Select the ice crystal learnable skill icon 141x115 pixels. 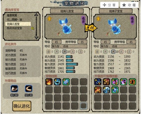(x=115, y=90)
